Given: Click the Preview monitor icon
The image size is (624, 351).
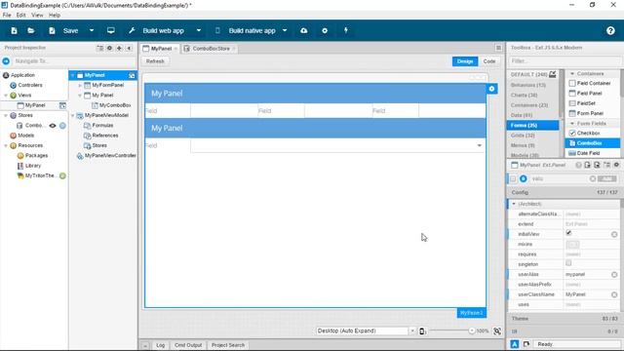Looking at the screenshot, I should coord(111,30).
